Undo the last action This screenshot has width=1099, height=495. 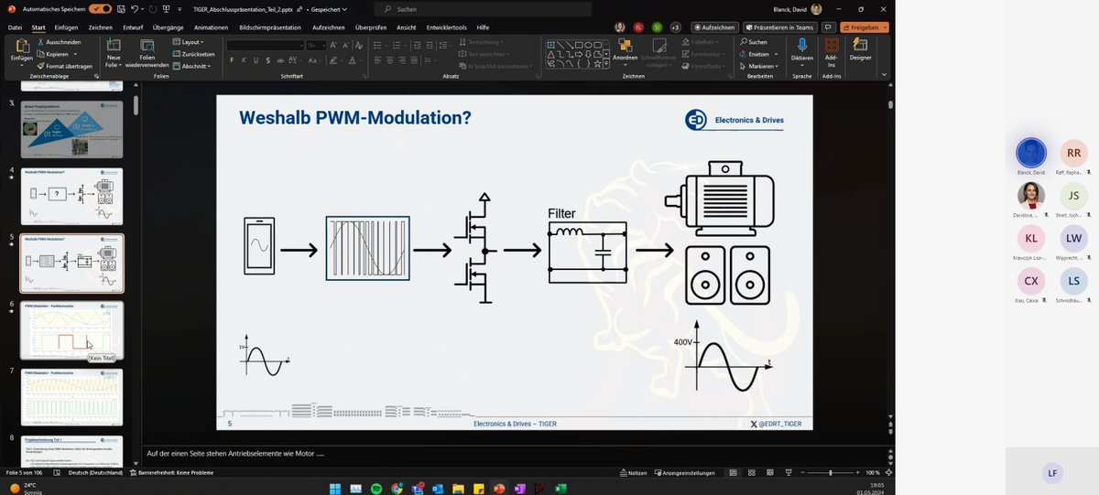coord(135,8)
